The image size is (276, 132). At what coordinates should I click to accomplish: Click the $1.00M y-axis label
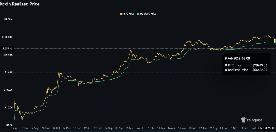point(9,20)
